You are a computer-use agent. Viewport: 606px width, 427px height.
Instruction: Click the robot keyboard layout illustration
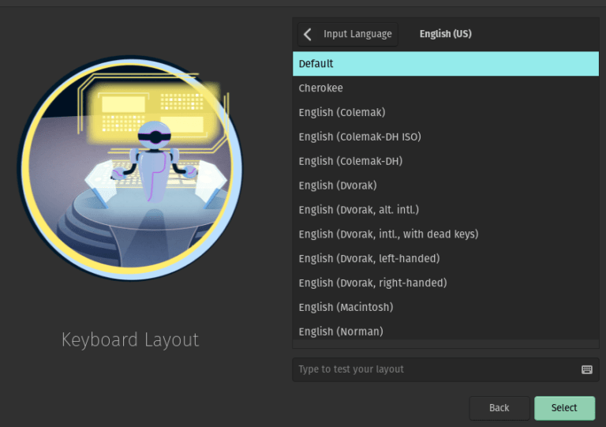pos(130,169)
